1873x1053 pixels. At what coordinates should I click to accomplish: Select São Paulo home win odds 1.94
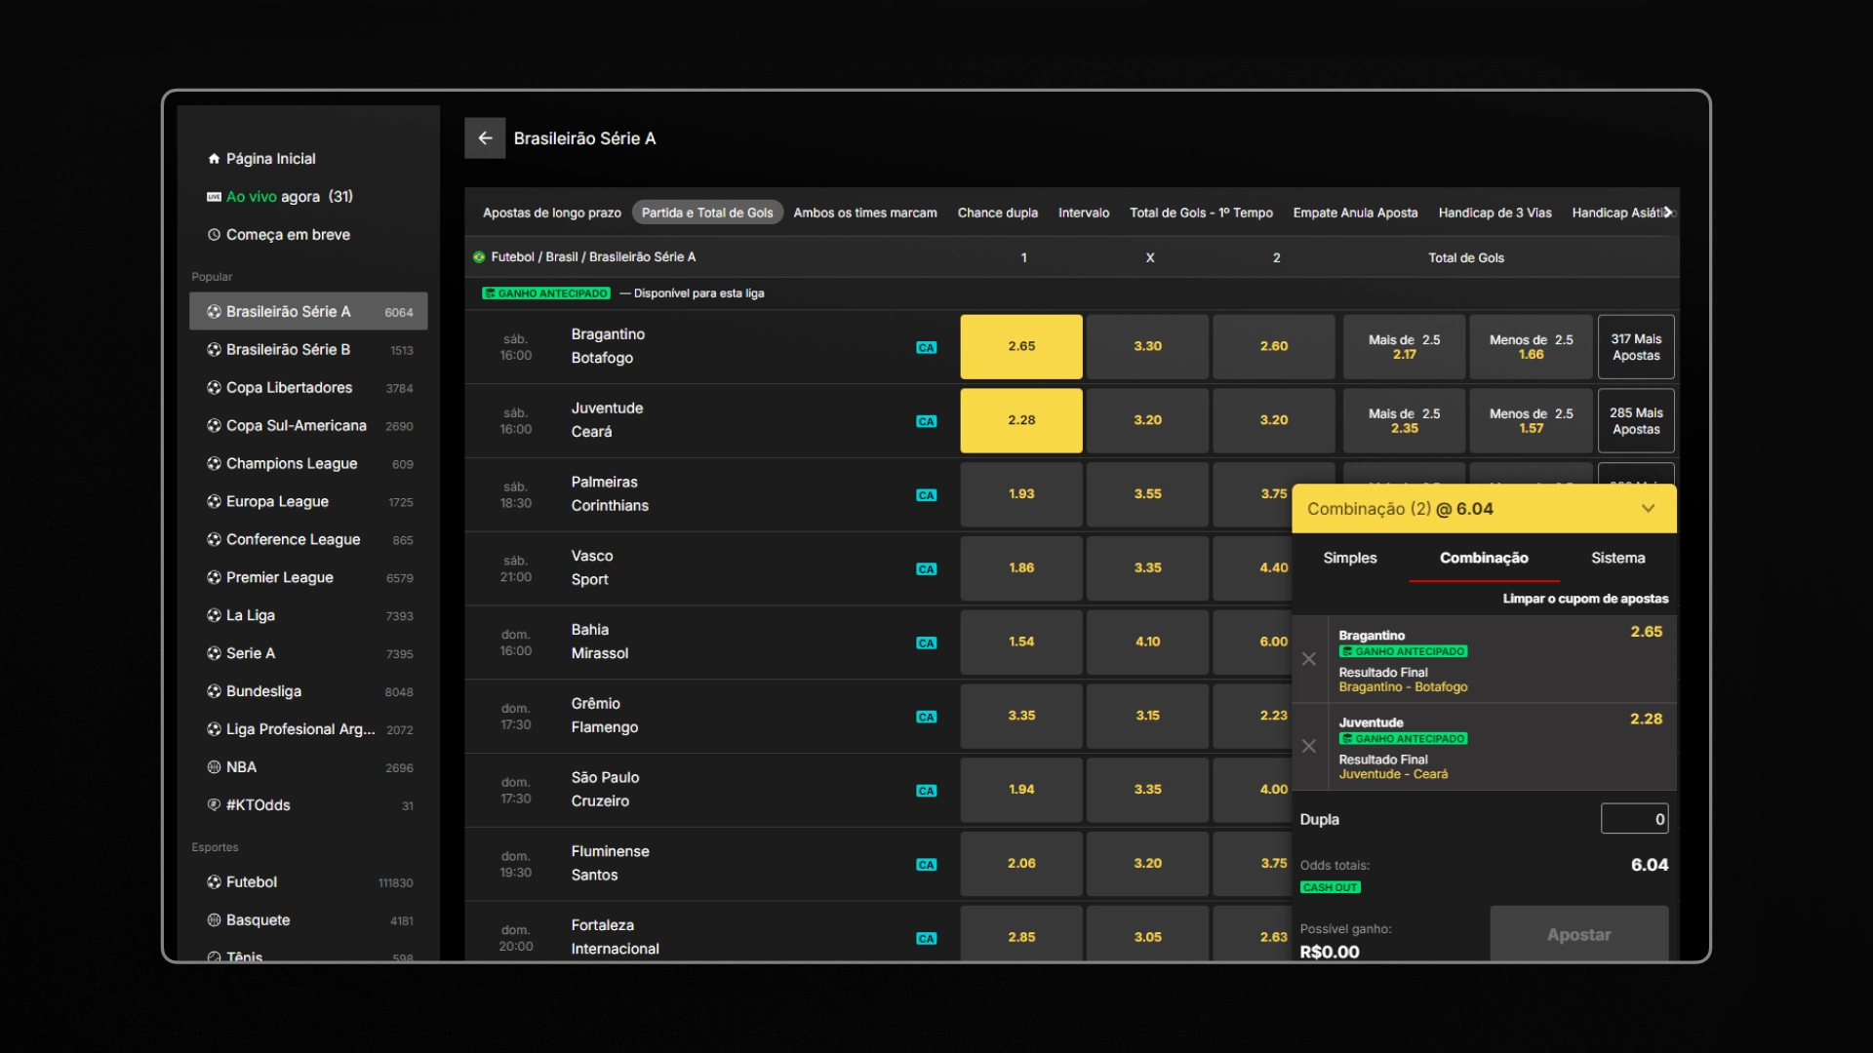(x=1021, y=791)
